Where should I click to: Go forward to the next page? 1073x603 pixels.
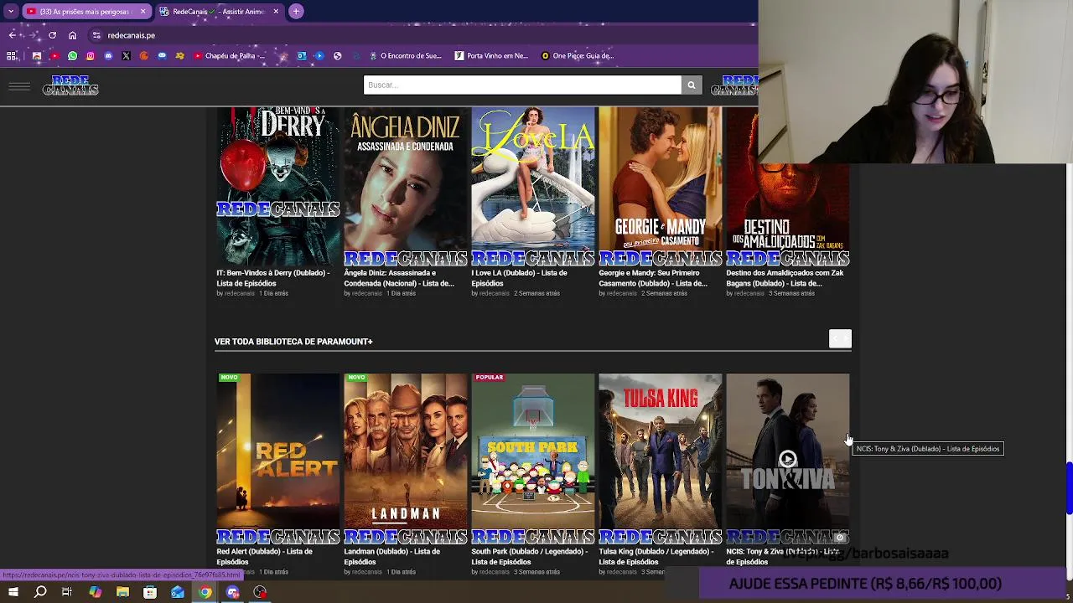coord(32,35)
